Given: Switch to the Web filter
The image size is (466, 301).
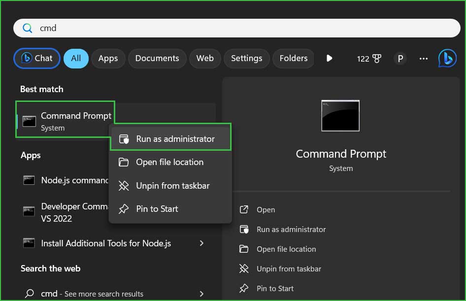Looking at the screenshot, I should click(205, 58).
